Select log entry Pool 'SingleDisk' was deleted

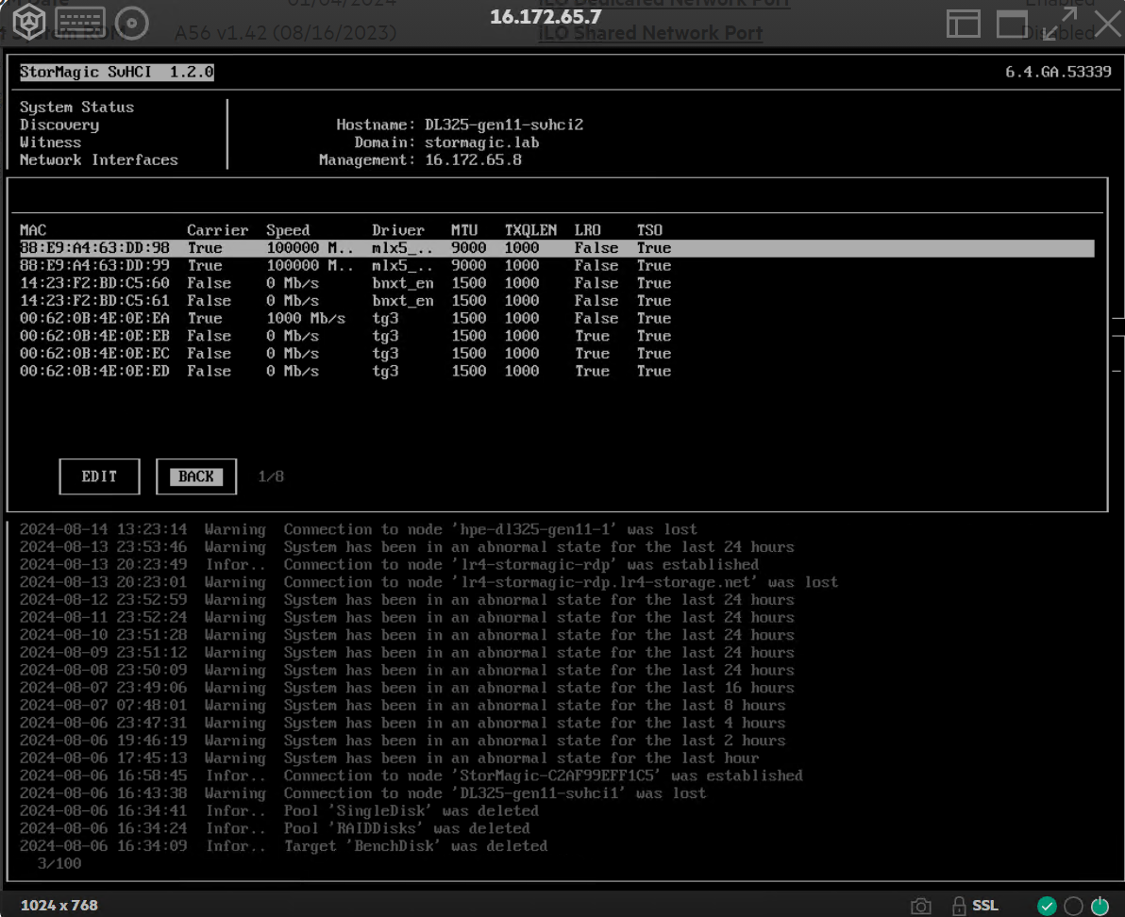pyautogui.click(x=279, y=811)
